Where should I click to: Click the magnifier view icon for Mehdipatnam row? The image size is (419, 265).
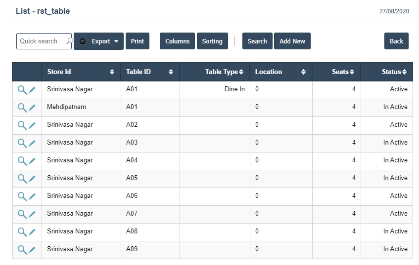[22, 108]
